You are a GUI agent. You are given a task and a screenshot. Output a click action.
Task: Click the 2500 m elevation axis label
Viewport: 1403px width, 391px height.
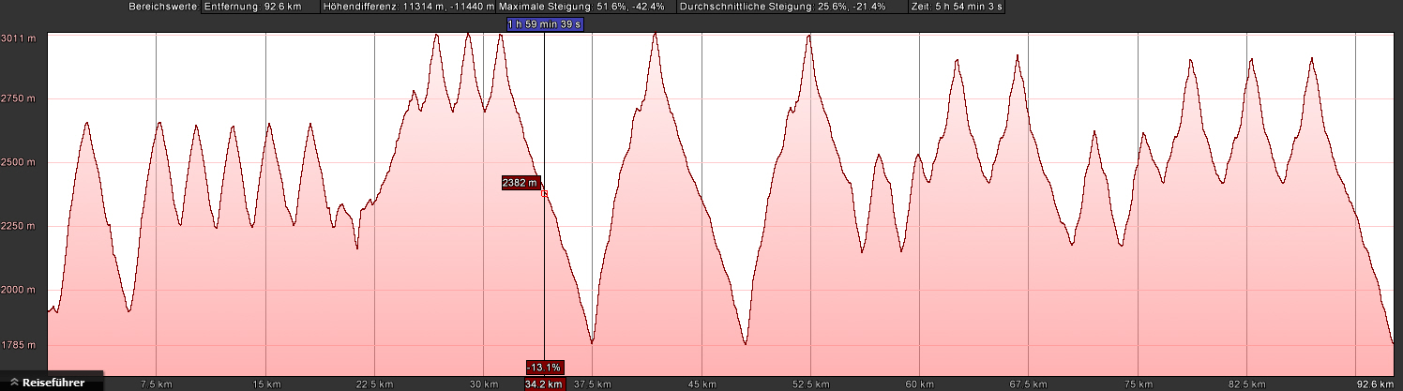pos(20,162)
